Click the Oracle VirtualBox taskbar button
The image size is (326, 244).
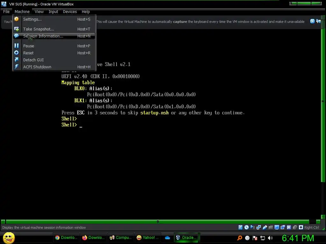pyautogui.click(x=187, y=238)
